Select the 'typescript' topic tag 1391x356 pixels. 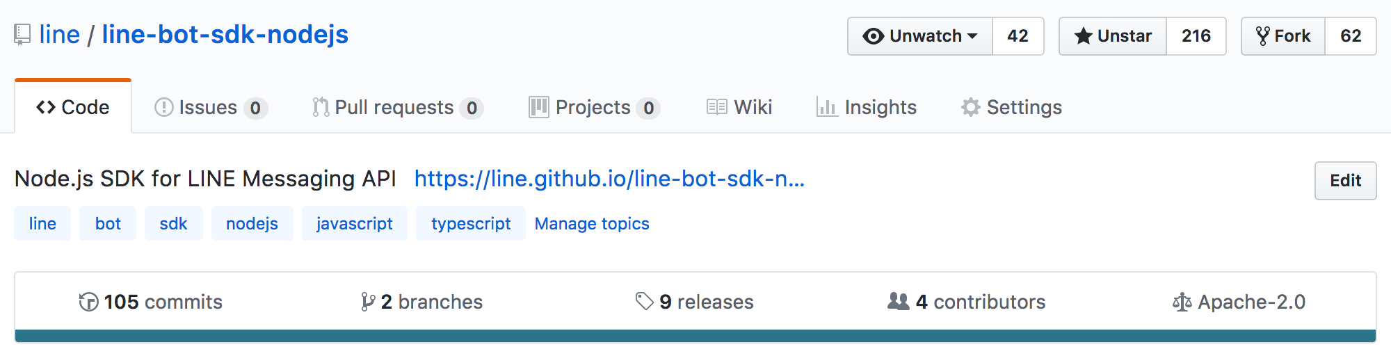[x=471, y=223]
